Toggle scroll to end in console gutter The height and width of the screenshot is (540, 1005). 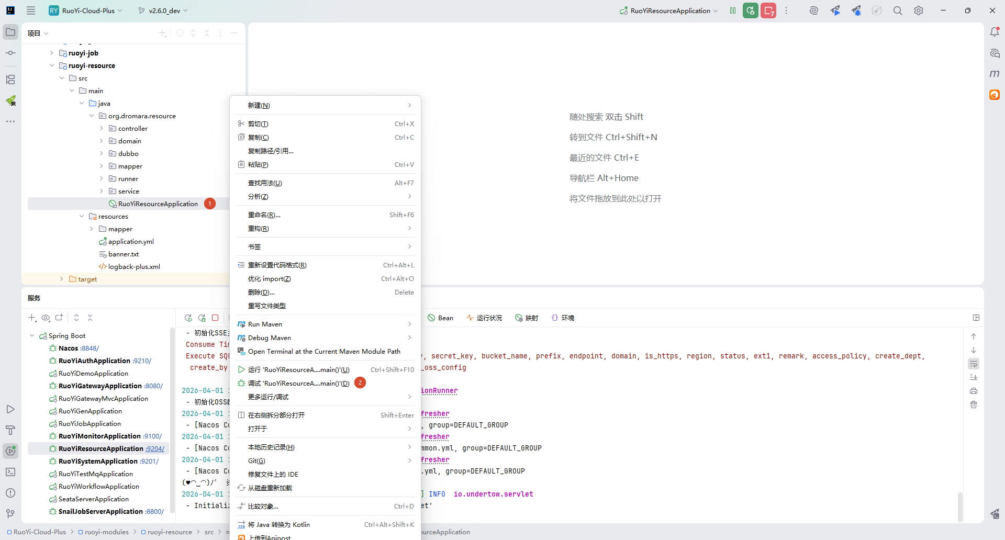click(x=974, y=377)
